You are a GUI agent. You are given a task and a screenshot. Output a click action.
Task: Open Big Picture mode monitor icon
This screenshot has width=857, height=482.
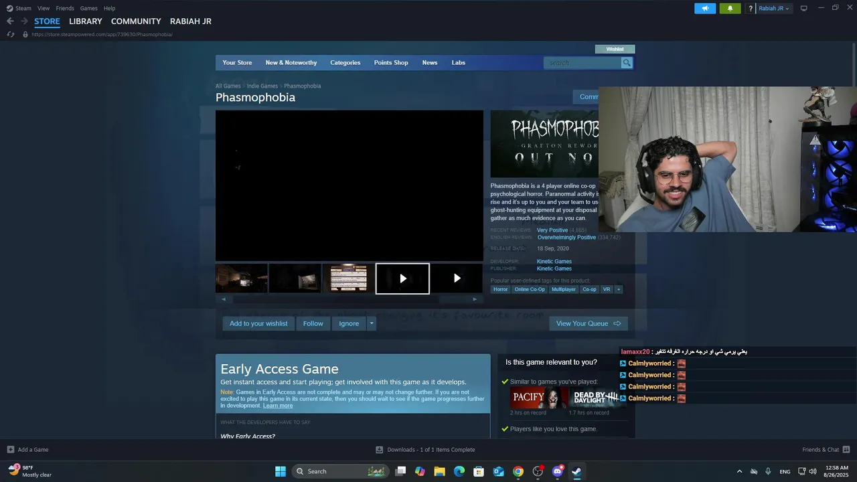point(804,8)
